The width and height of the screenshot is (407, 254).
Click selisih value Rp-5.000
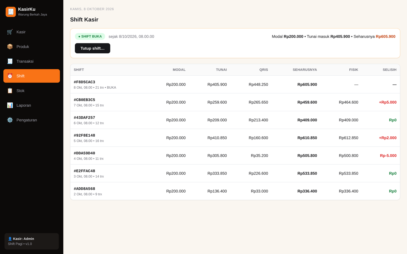pyautogui.click(x=388, y=156)
